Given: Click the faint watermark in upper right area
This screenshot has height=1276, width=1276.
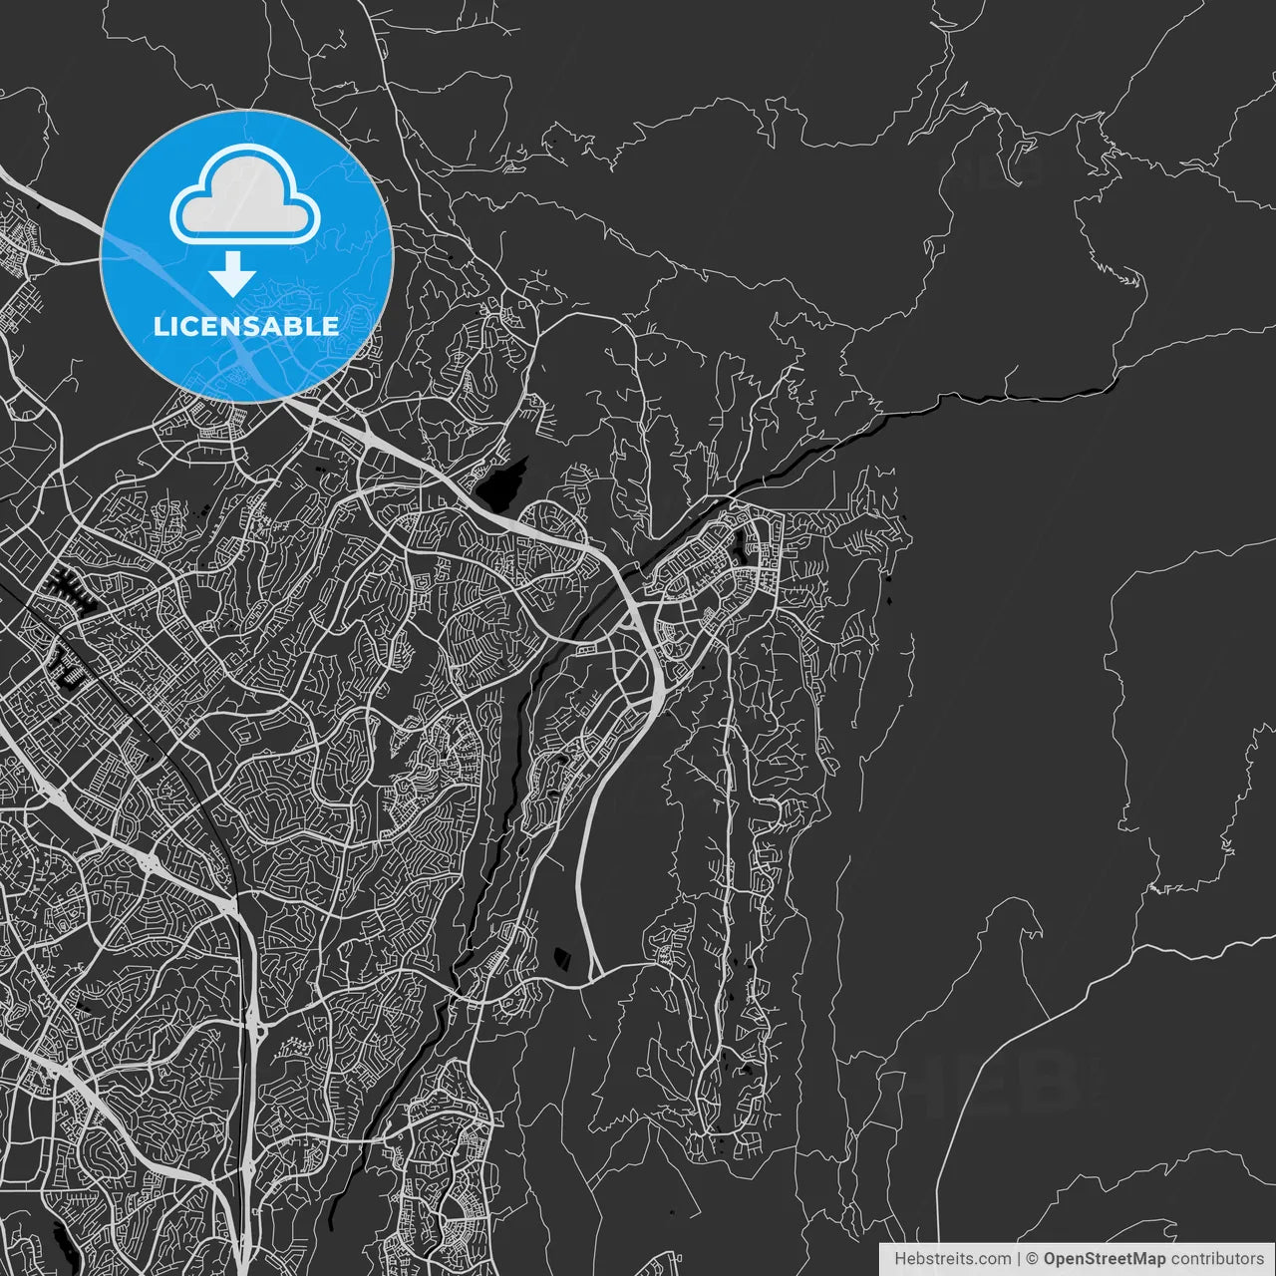Looking at the screenshot, I should click(992, 169).
